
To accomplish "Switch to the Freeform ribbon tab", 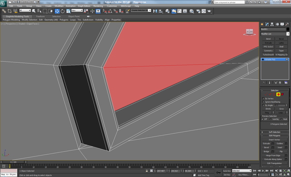I will click(40, 16).
